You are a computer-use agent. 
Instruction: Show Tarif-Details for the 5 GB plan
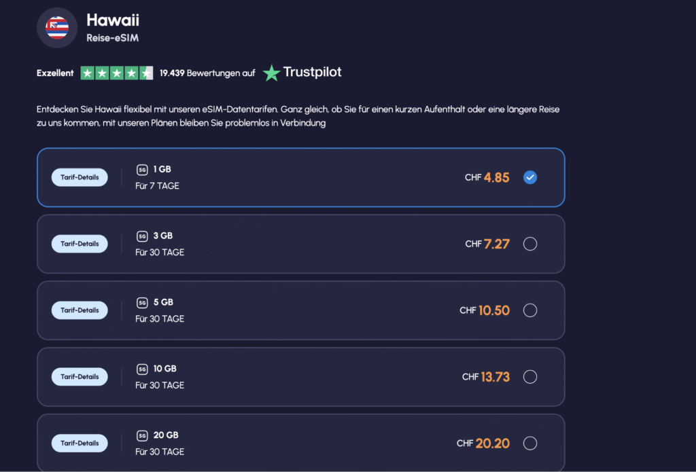(x=80, y=310)
